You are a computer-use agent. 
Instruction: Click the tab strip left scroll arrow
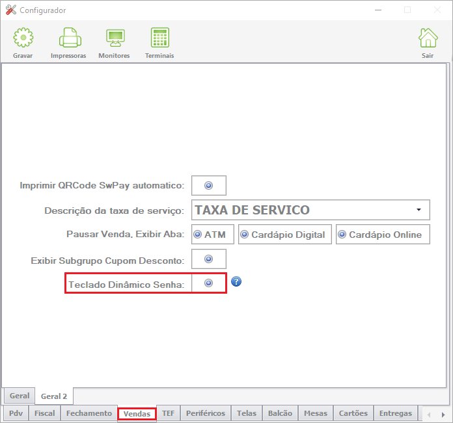(x=429, y=415)
